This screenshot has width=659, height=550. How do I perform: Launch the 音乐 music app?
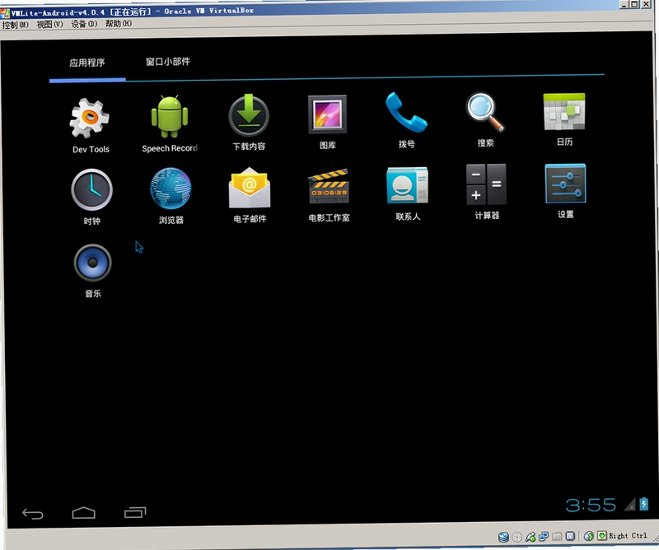point(92,263)
